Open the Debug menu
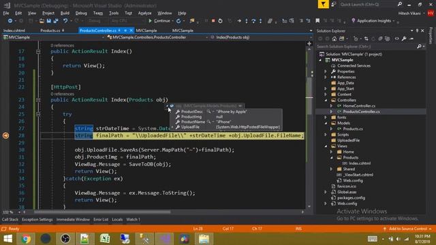 coord(81,13)
